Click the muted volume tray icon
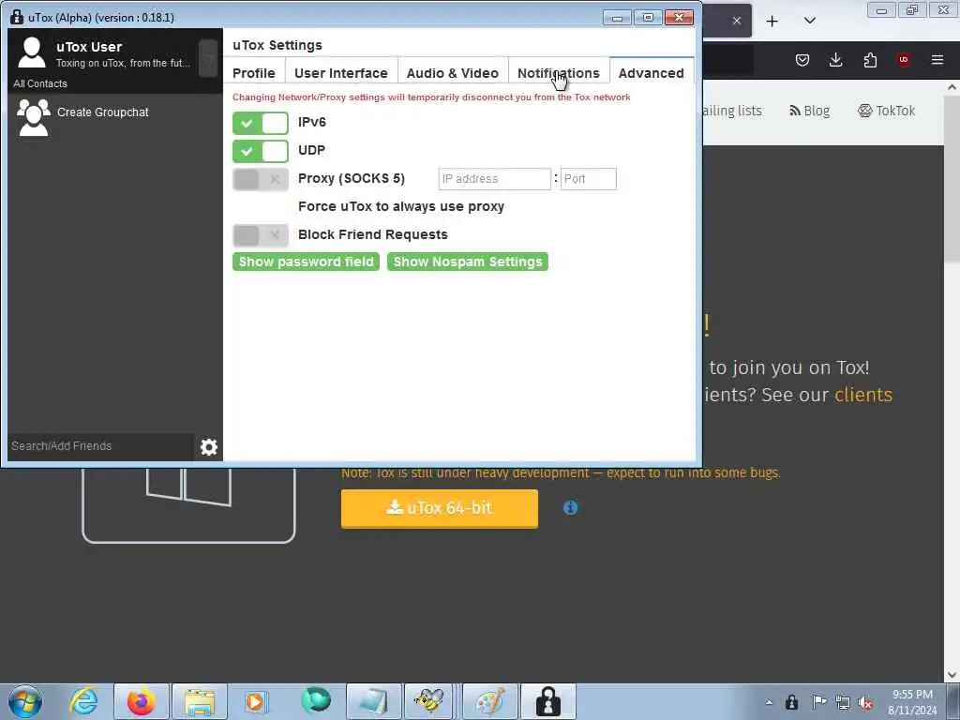 [865, 702]
